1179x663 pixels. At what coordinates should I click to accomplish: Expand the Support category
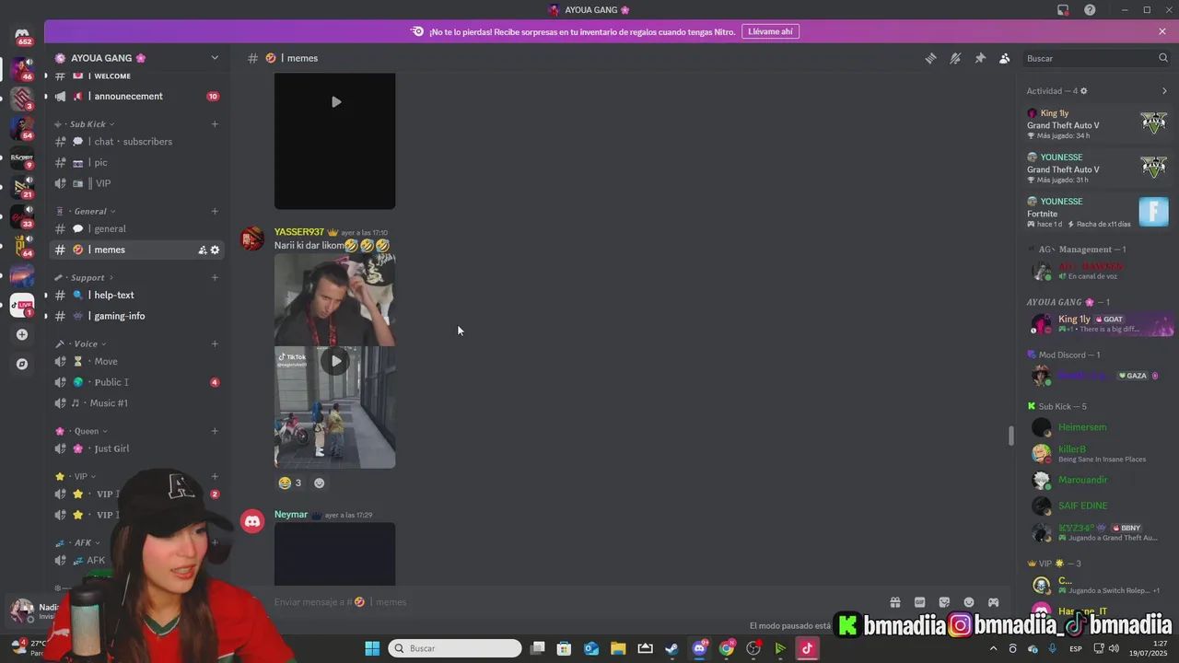(x=88, y=278)
